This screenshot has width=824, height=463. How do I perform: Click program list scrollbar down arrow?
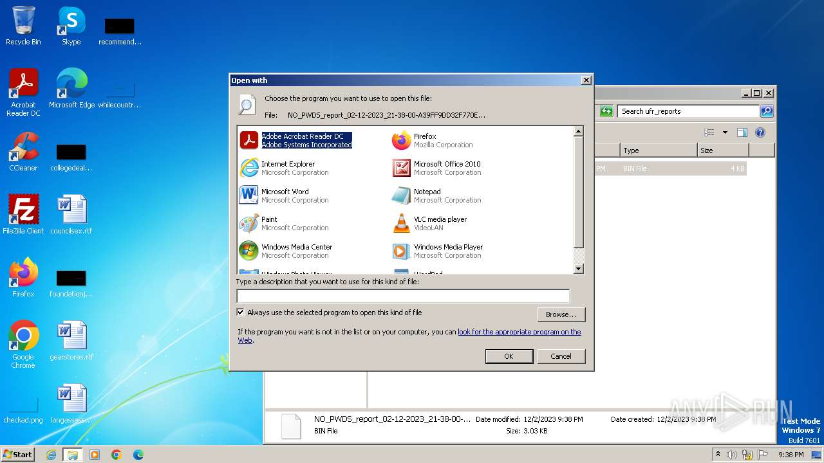[x=578, y=269]
